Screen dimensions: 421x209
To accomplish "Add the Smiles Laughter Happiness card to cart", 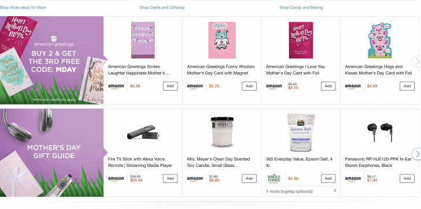I will point(170,86).
